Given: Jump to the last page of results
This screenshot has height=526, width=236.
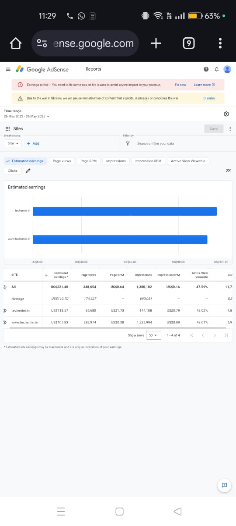Looking at the screenshot, I should click(x=226, y=335).
